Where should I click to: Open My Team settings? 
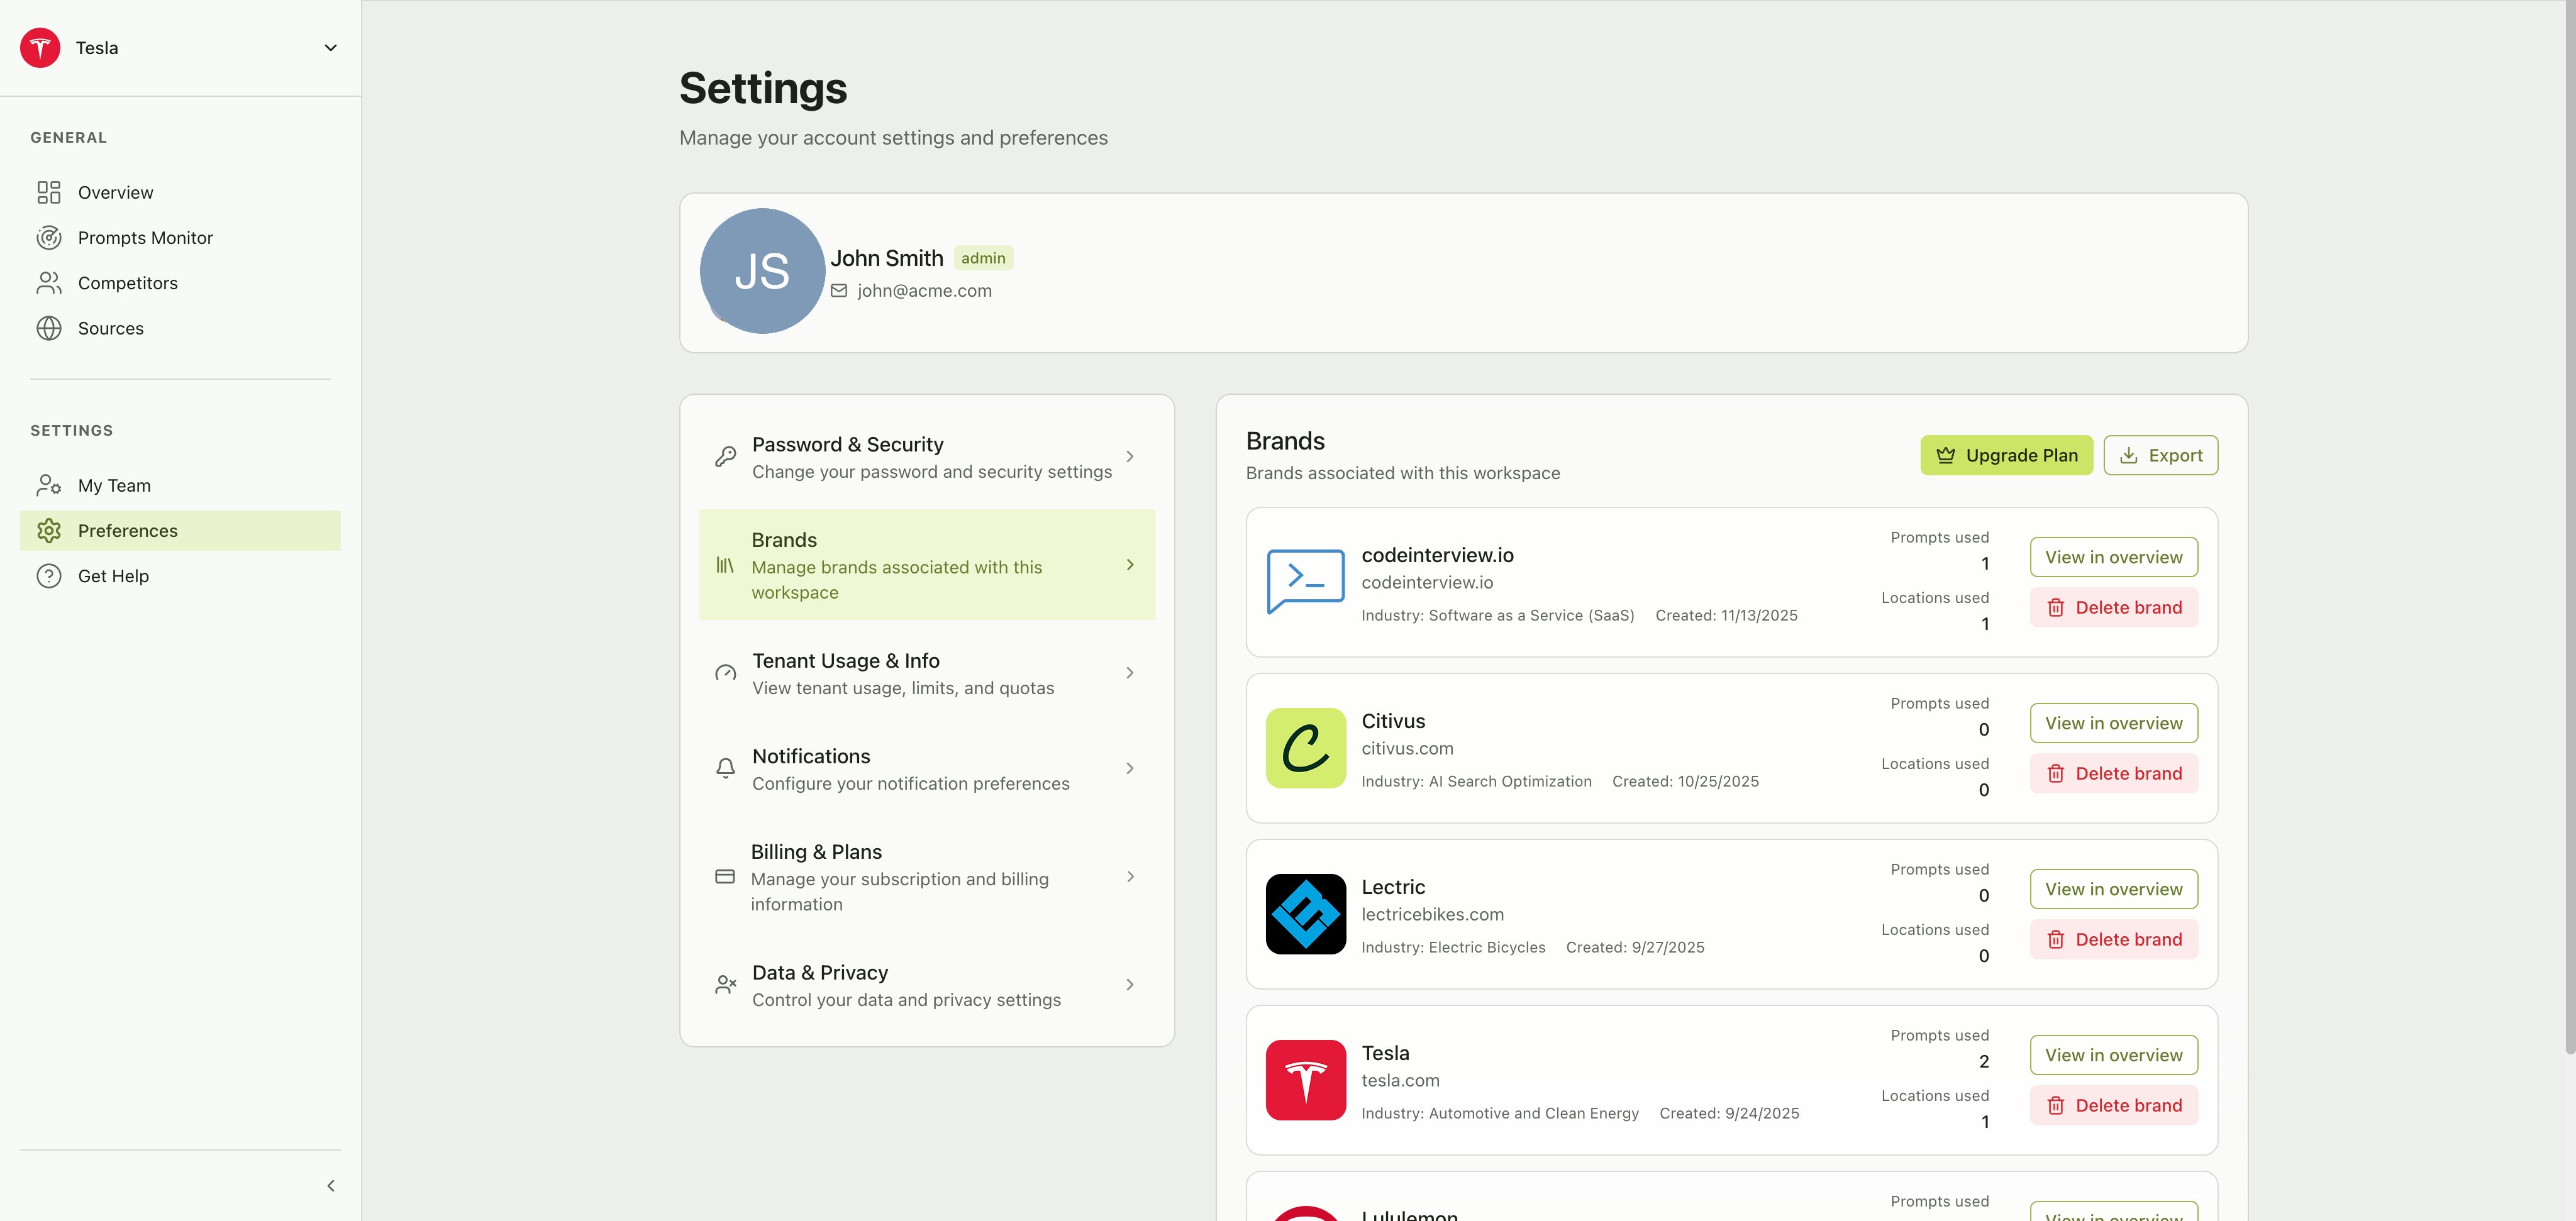click(x=180, y=485)
